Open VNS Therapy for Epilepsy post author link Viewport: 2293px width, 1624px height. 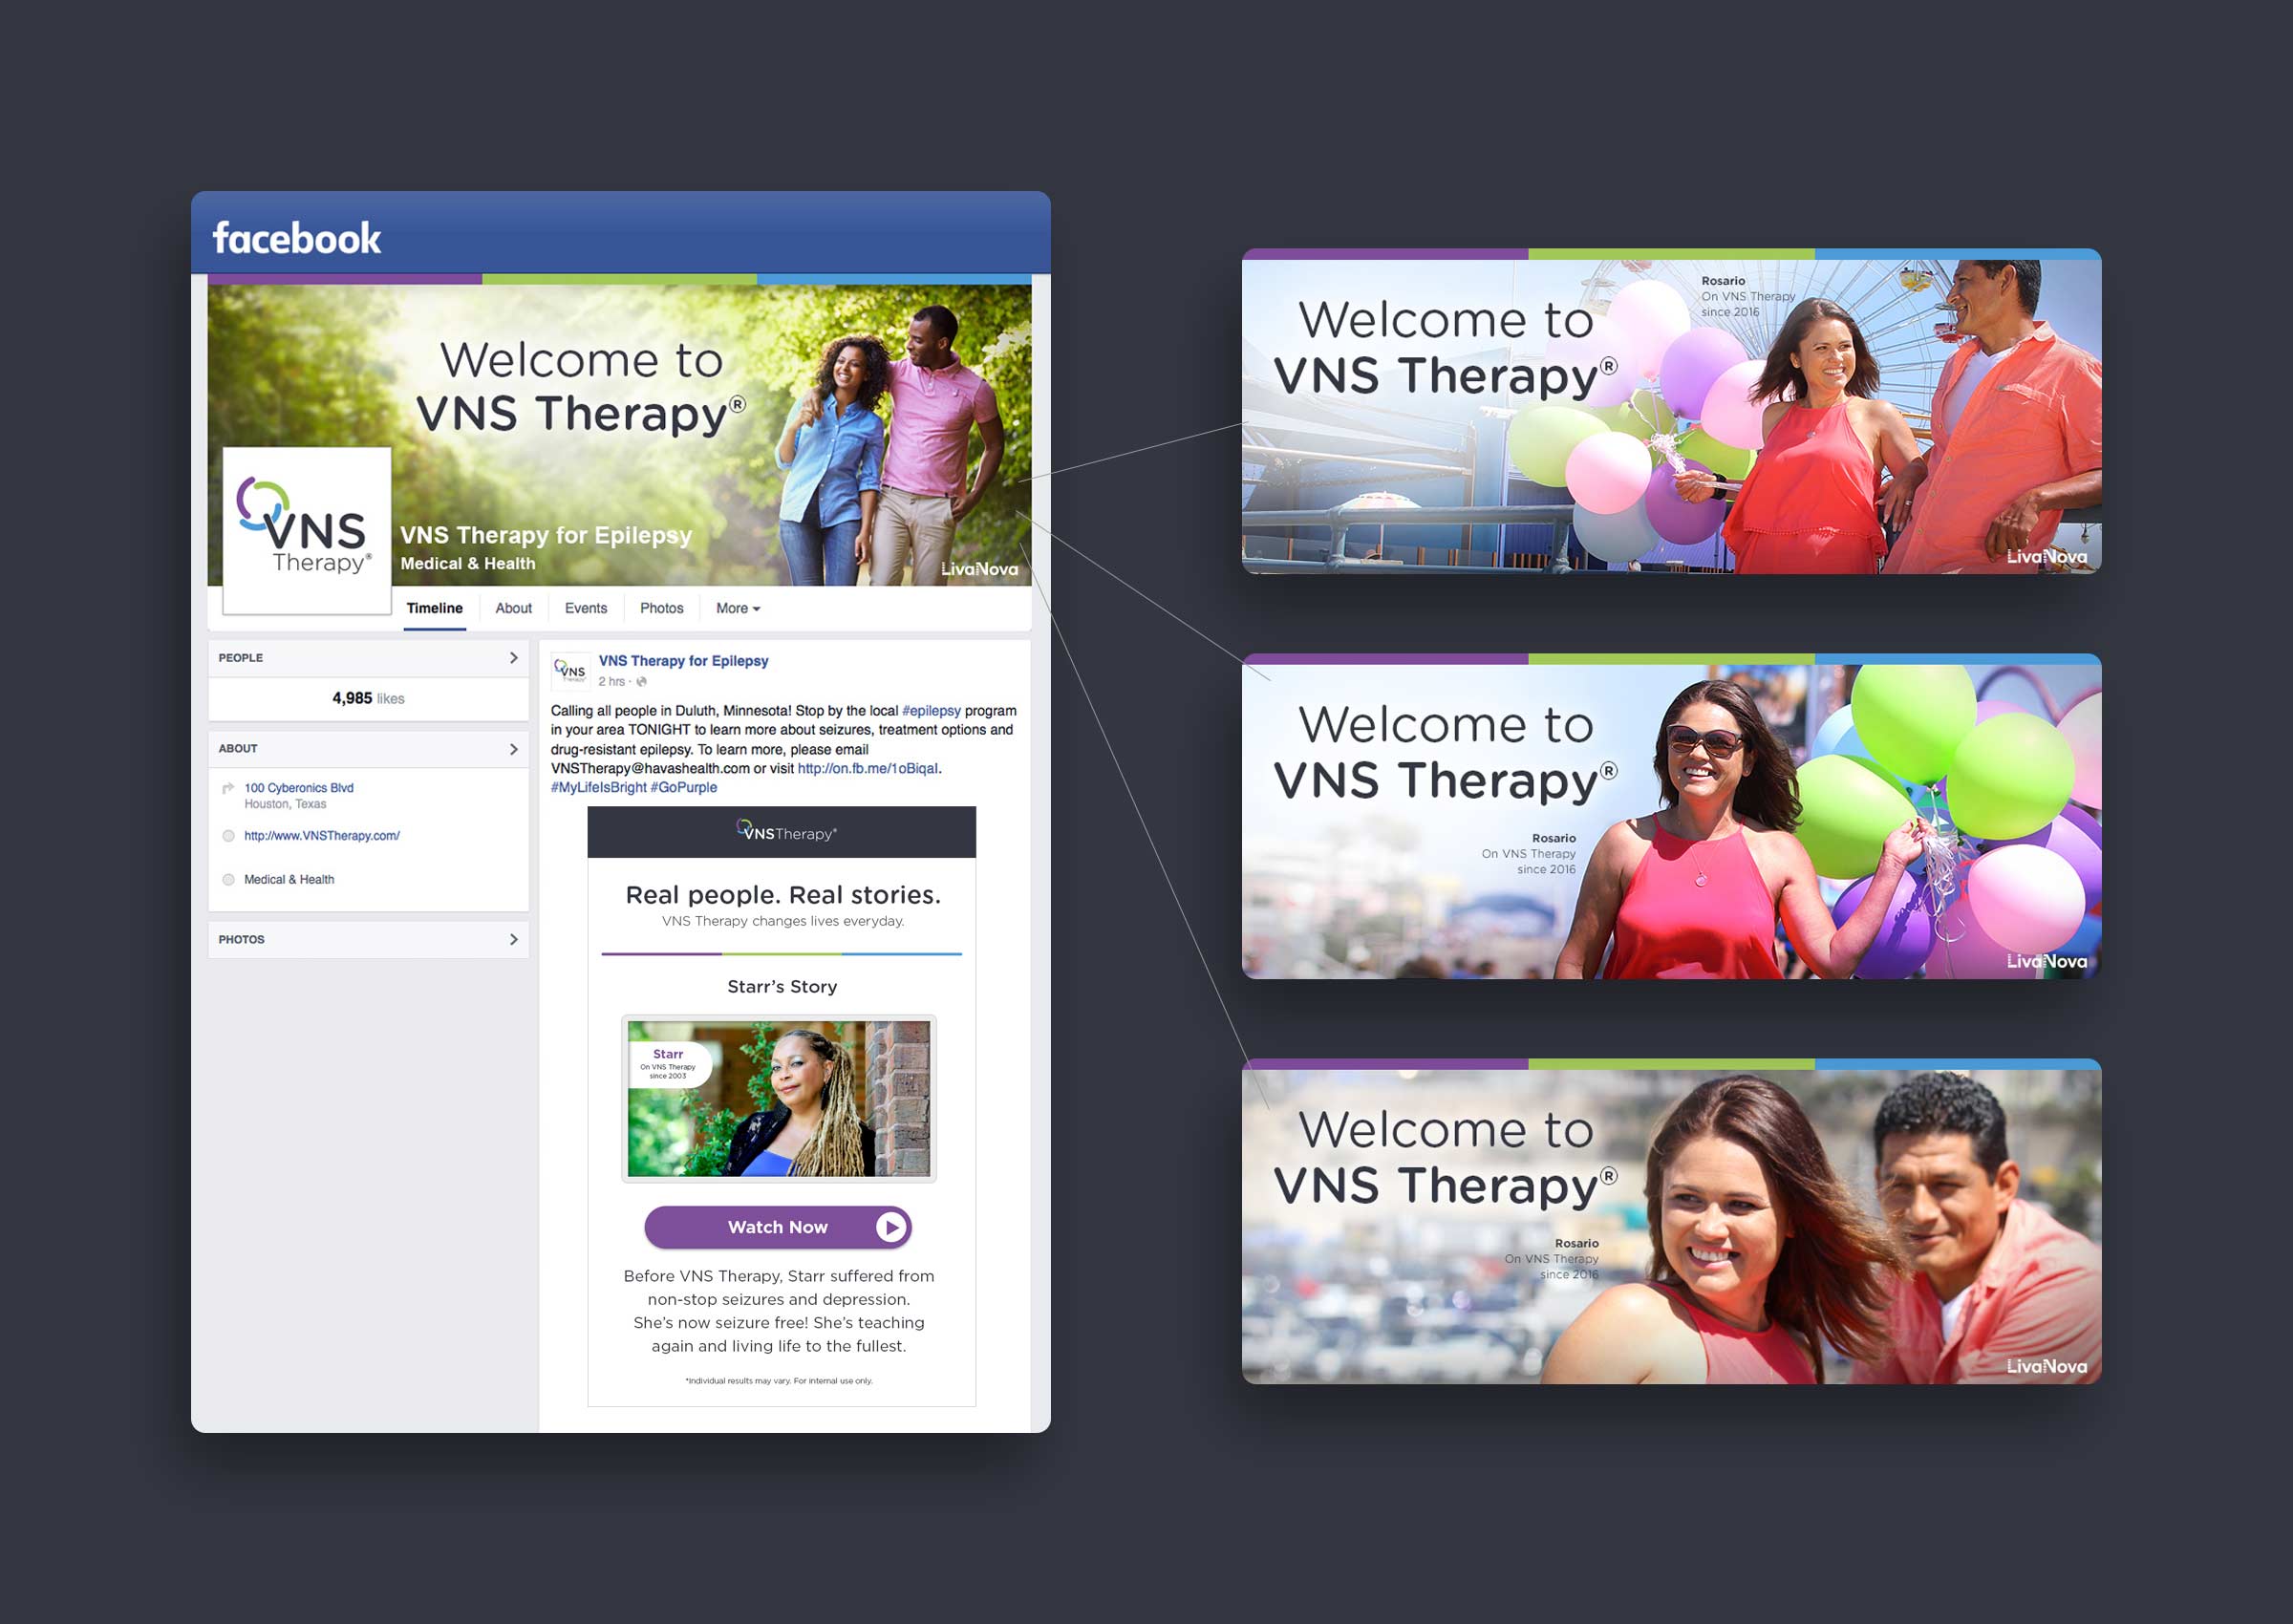(x=684, y=661)
